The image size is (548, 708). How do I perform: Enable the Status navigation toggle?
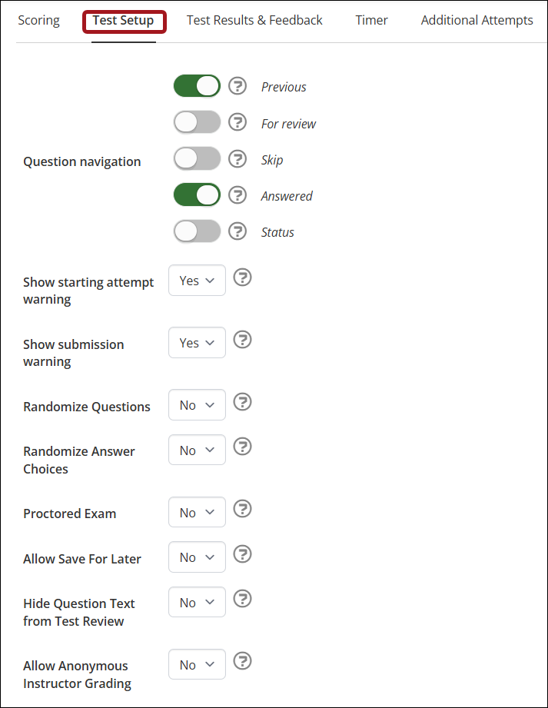[197, 231]
